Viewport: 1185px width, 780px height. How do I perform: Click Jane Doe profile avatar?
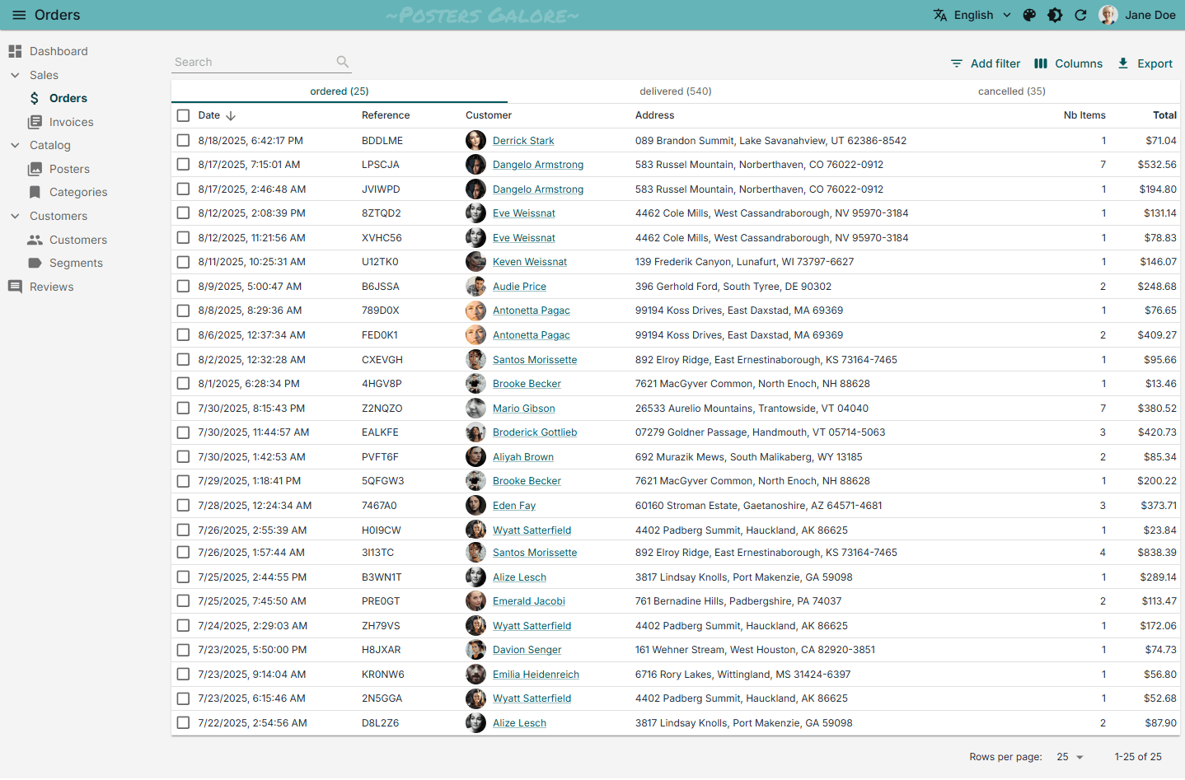[1108, 15]
